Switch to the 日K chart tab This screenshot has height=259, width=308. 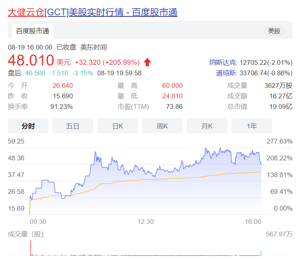pyautogui.click(x=118, y=126)
